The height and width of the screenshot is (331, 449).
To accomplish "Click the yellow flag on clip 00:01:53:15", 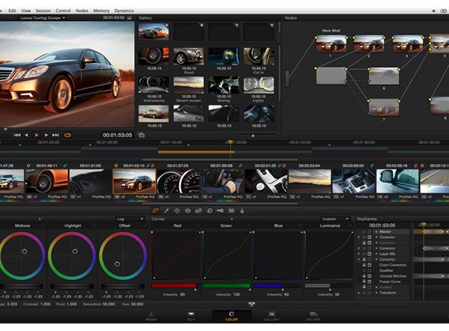I will 116,165.
